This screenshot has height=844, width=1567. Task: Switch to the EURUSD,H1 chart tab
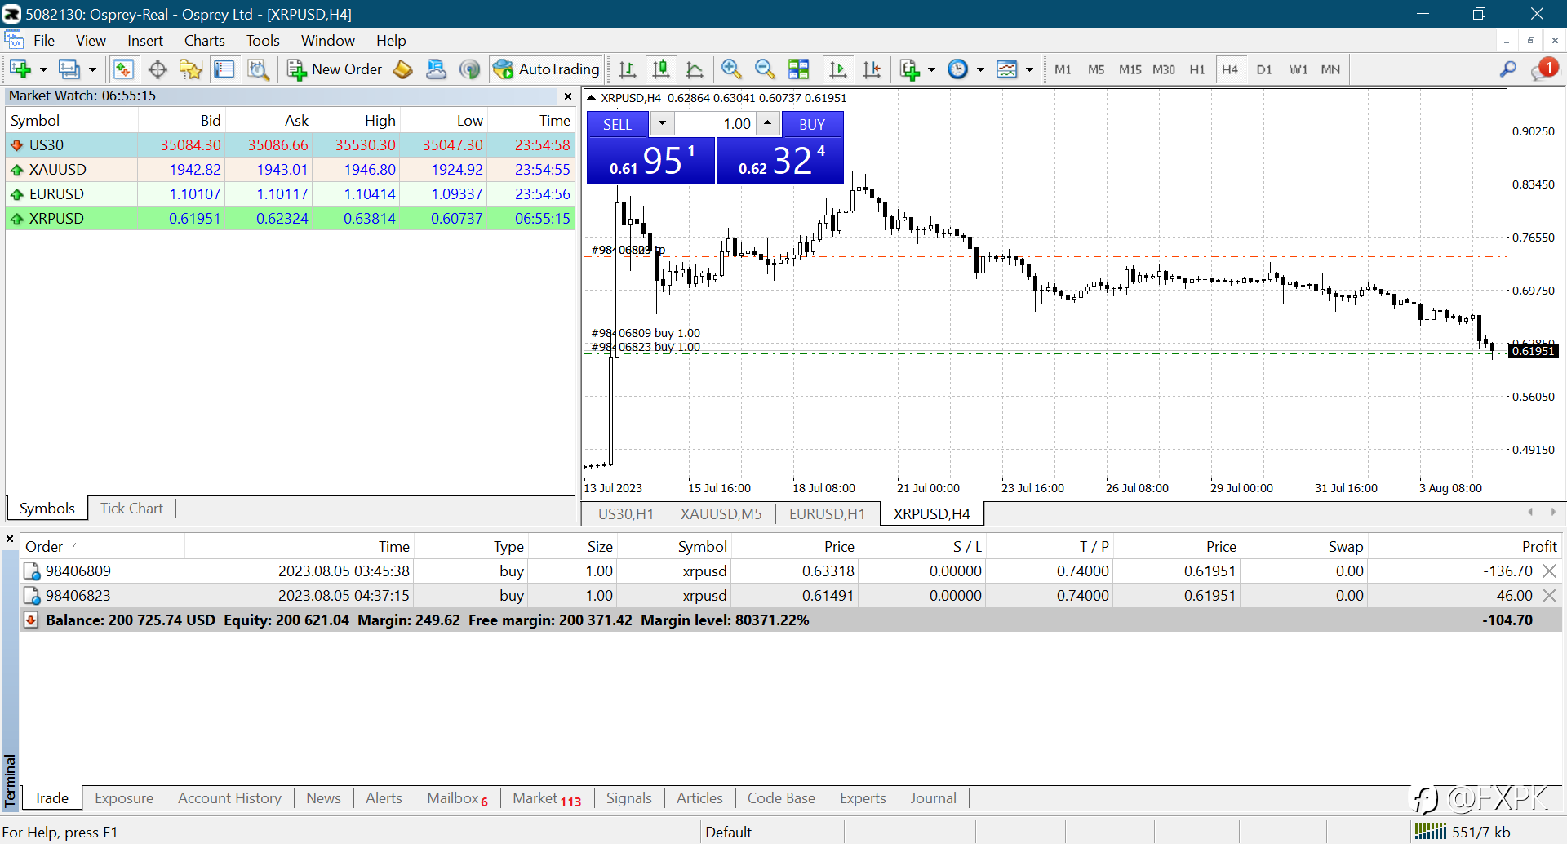click(827, 513)
